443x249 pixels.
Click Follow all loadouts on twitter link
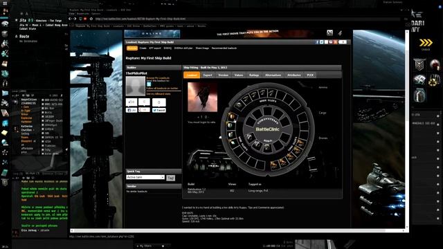point(162,89)
